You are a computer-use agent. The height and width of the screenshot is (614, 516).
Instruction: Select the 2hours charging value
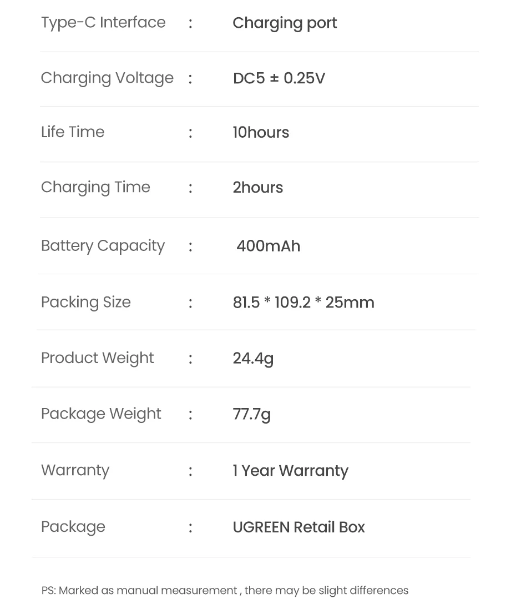point(257,188)
